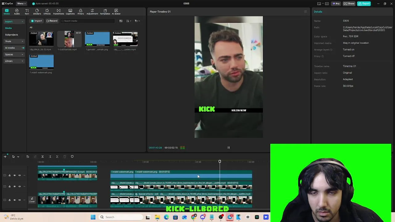
Task: Open the Captions panel
Action: point(70,12)
